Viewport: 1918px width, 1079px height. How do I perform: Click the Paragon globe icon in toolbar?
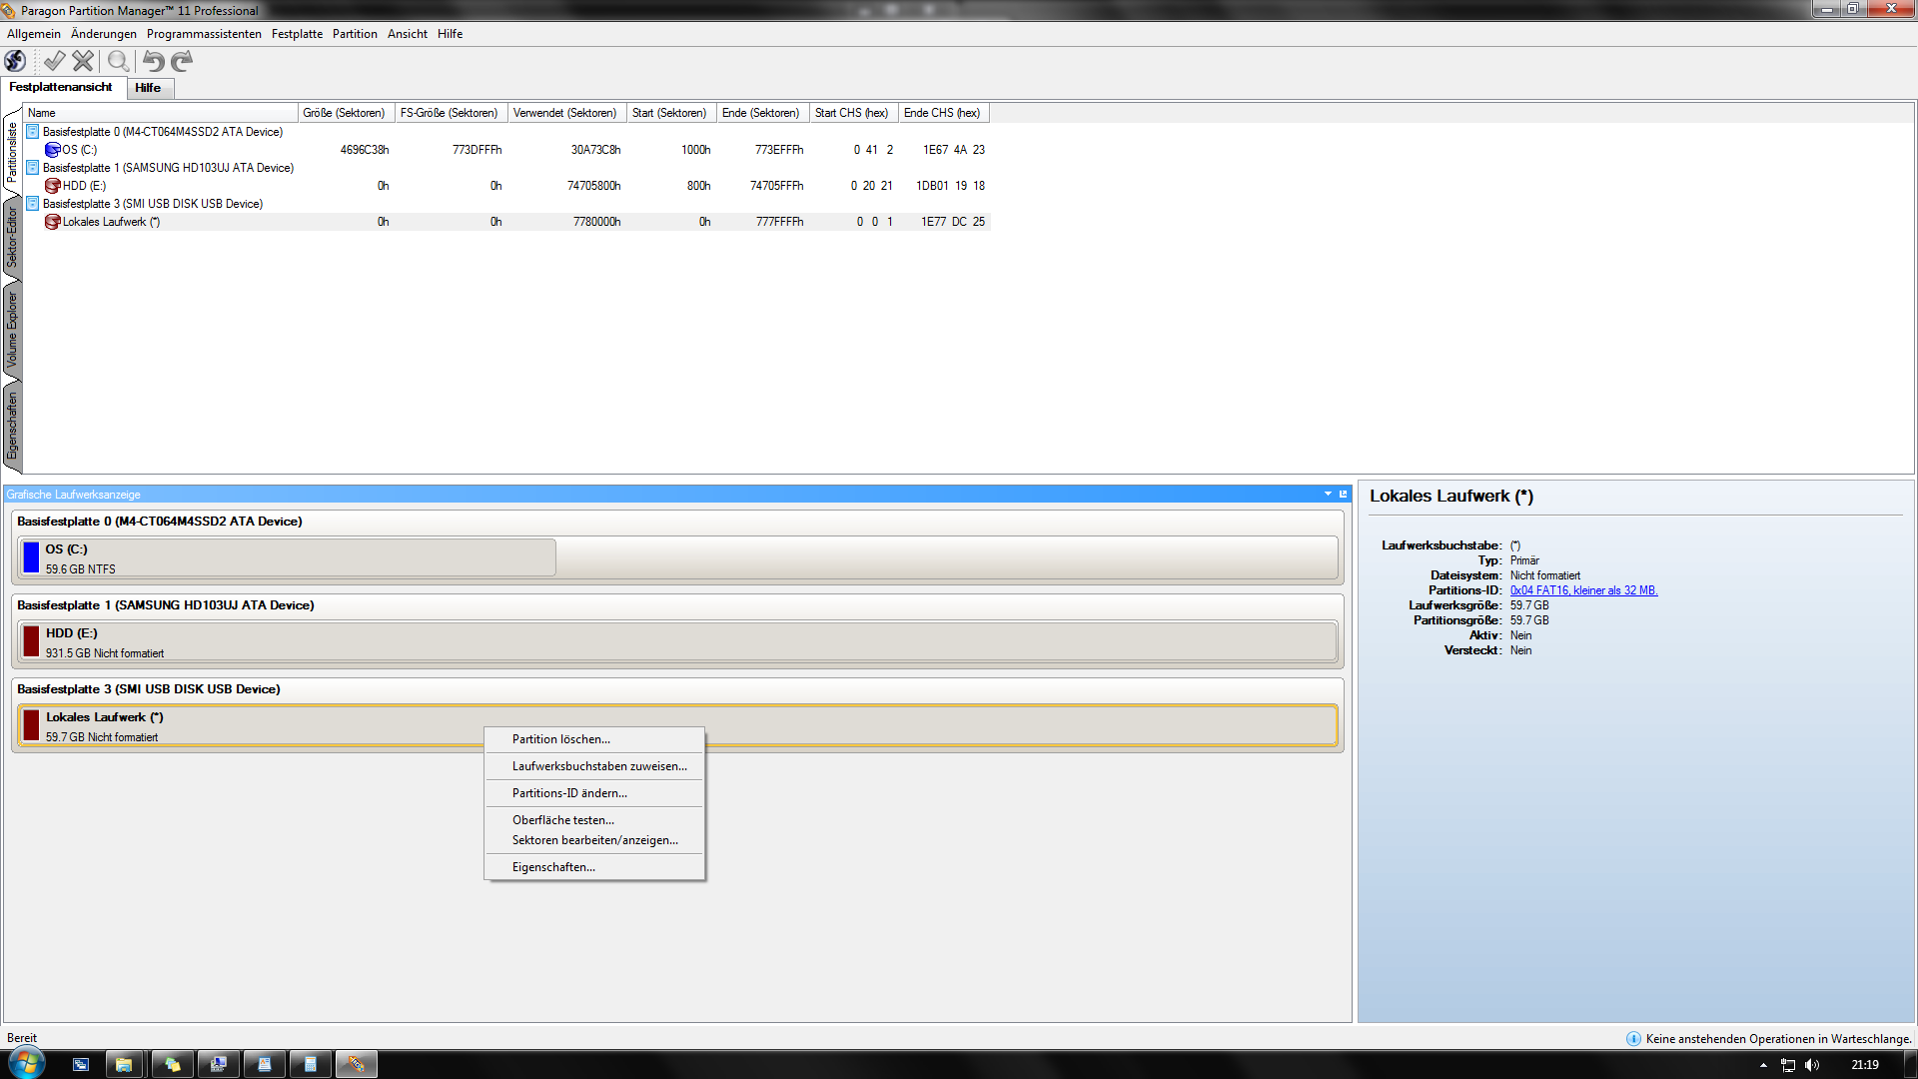pyautogui.click(x=16, y=61)
